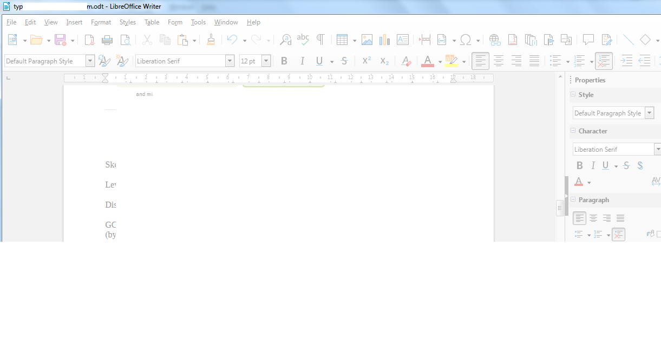This screenshot has height=361, width=661.
Task: Open the paragraph style dropdown
Action: [90, 61]
